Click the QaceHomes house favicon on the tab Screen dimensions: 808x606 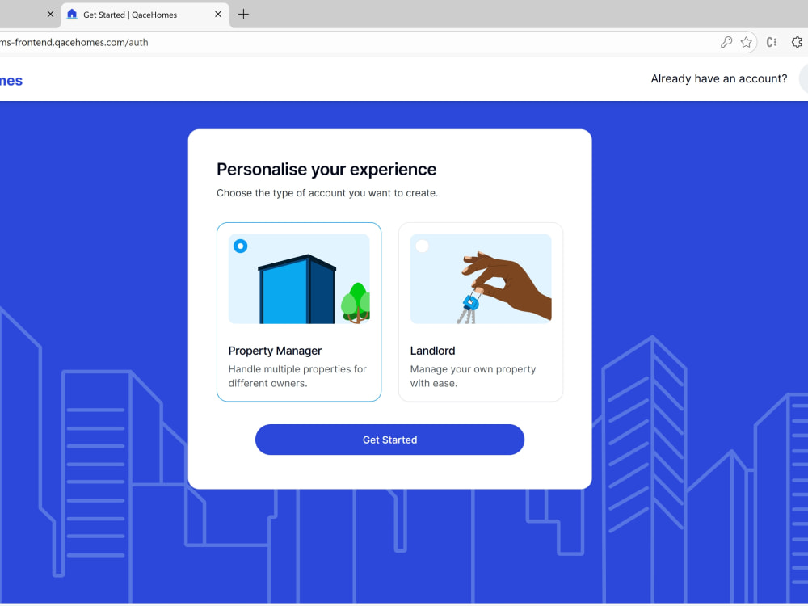coord(72,14)
